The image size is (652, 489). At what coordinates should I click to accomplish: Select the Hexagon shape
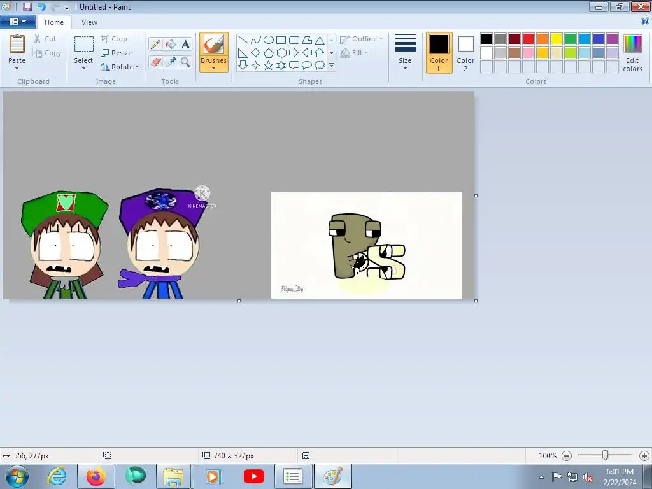(281, 53)
